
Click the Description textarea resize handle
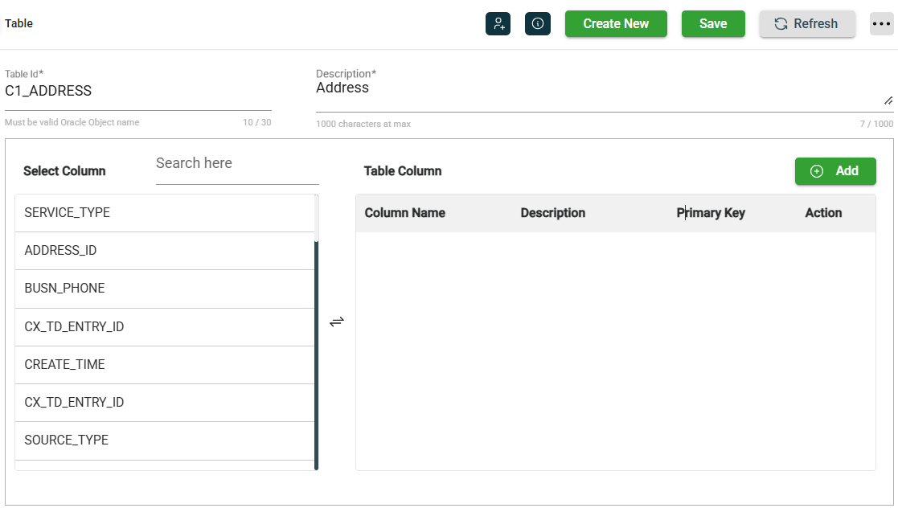(888, 100)
